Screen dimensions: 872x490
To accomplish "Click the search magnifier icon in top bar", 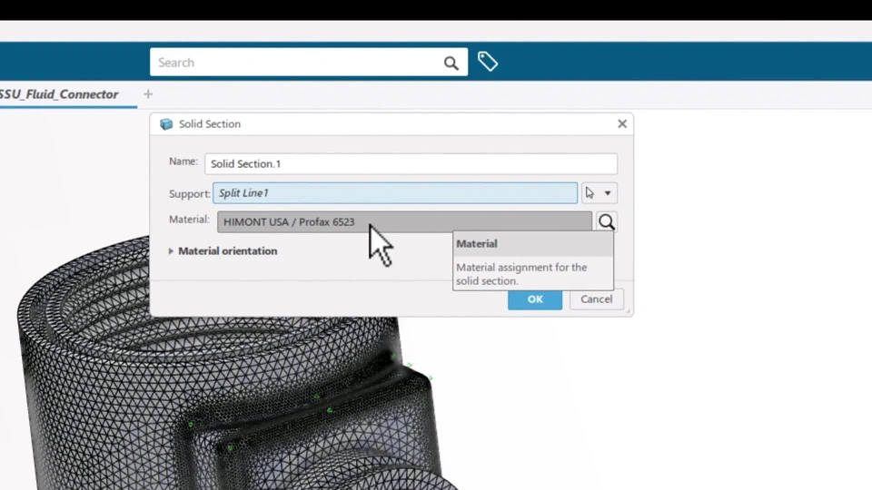I will tap(451, 63).
